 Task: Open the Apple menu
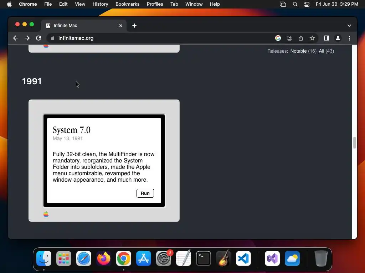(9, 4)
